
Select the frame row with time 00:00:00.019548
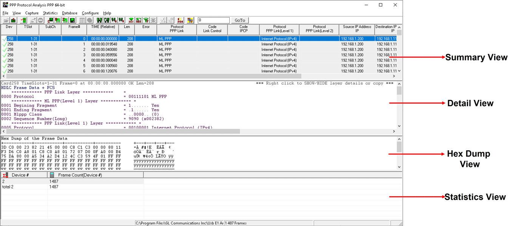click(x=199, y=44)
